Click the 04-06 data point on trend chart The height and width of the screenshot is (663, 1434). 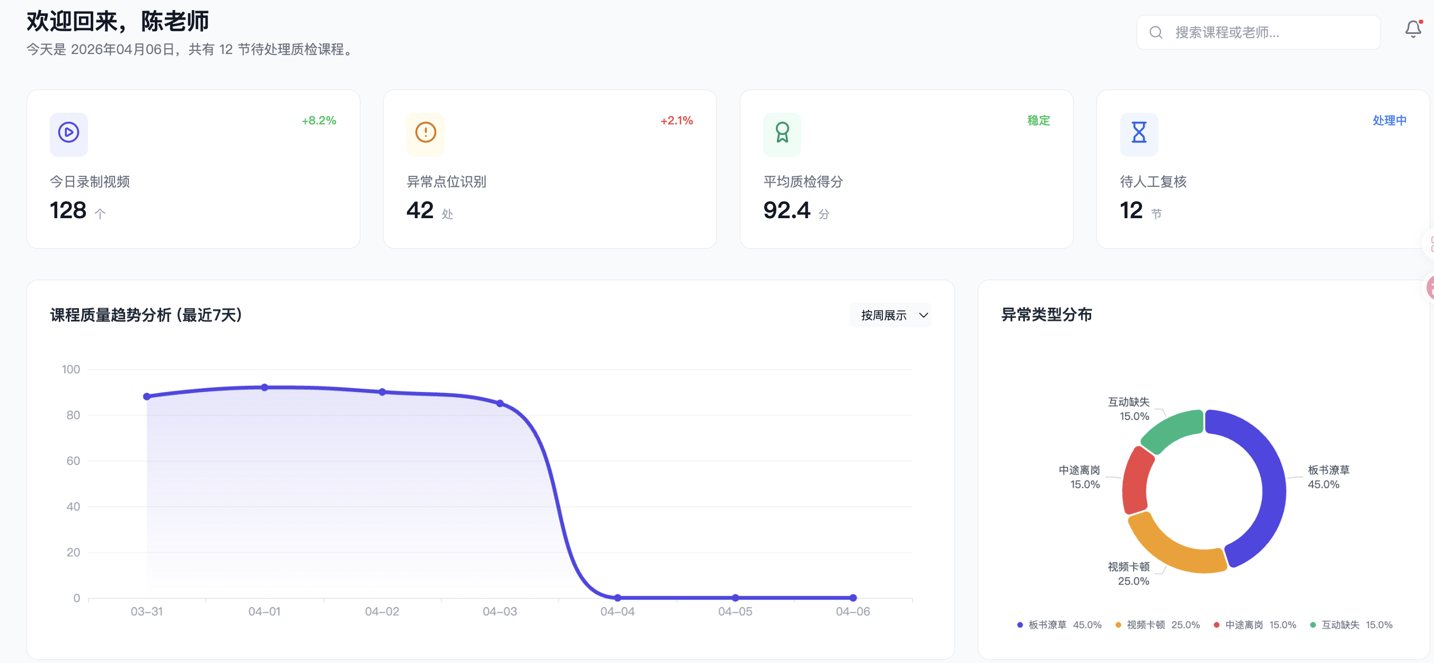point(853,598)
